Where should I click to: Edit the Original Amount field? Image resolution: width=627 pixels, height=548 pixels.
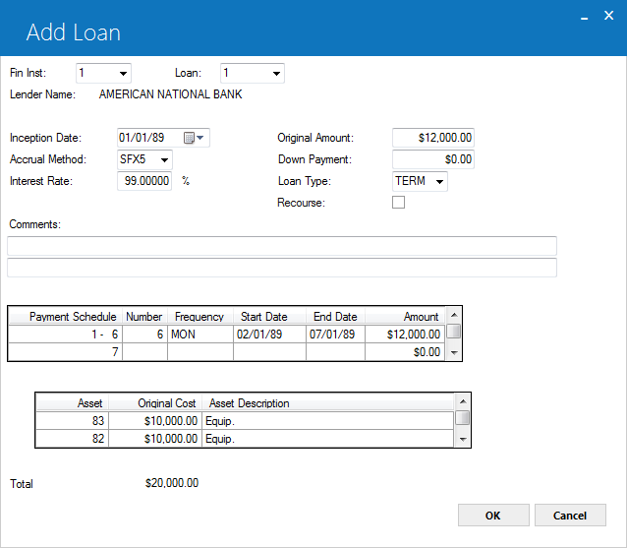(433, 138)
